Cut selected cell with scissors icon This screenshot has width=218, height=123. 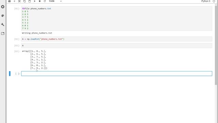point(19,1)
